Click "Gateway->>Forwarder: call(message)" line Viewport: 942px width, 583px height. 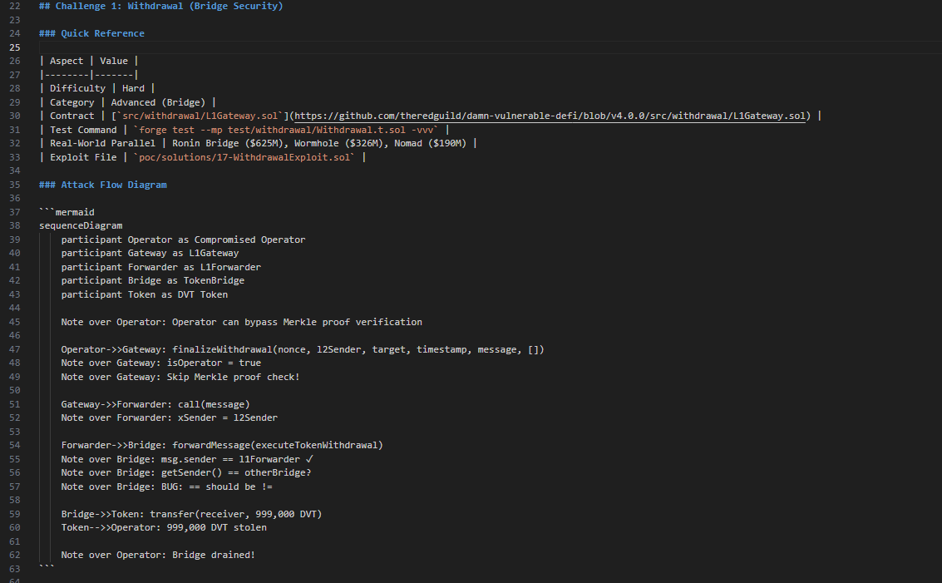click(155, 404)
